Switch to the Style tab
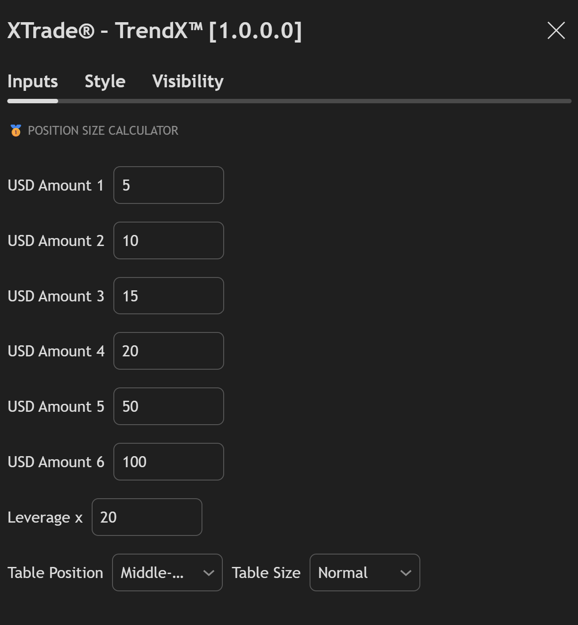Image resolution: width=578 pixels, height=625 pixels. click(105, 81)
